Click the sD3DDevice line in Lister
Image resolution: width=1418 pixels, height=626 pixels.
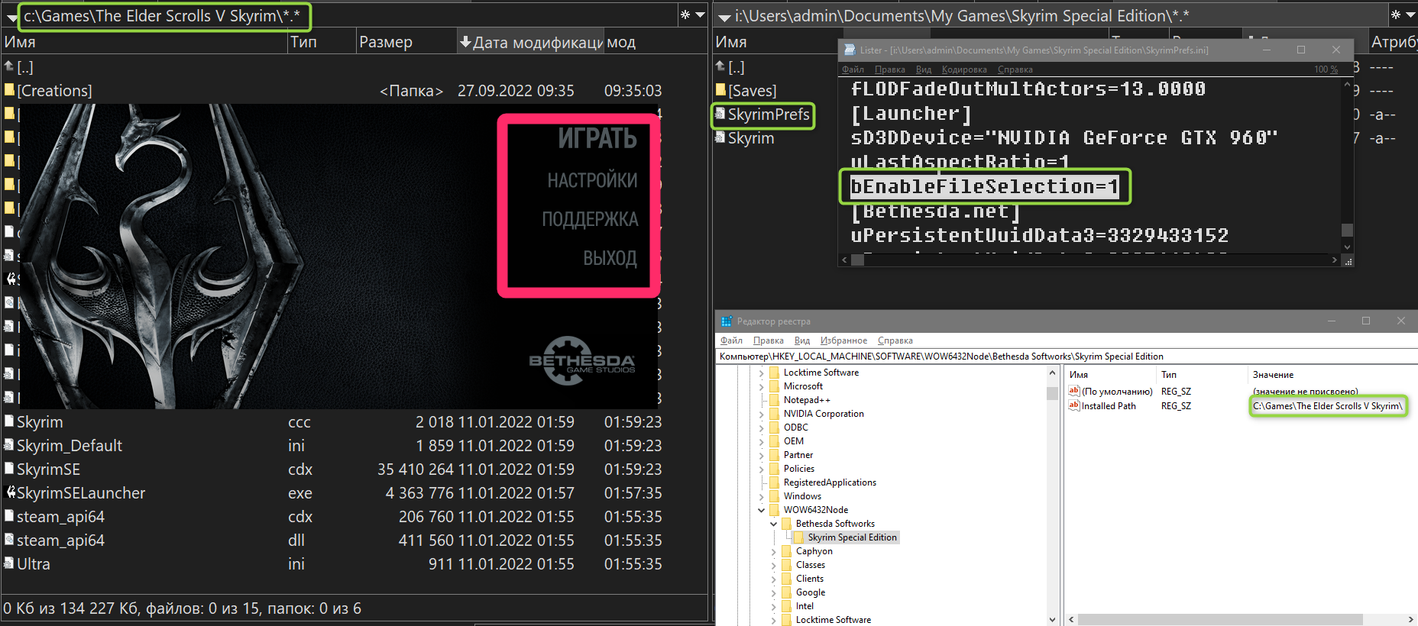click(x=1063, y=137)
